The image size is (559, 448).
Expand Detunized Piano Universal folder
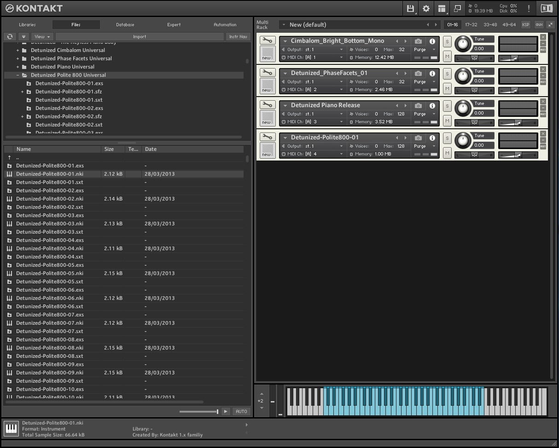tap(18, 67)
